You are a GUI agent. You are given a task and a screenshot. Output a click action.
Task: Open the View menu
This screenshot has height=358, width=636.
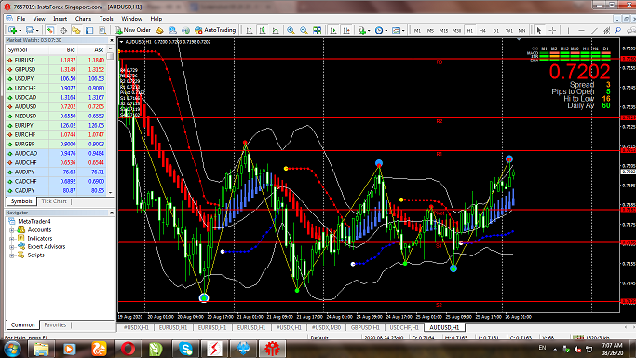pyautogui.click(x=39, y=19)
